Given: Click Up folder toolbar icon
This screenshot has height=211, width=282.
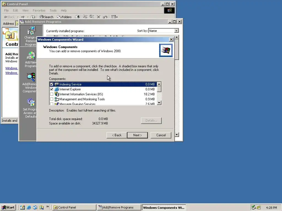Looking at the screenshot, I should (x=33, y=17).
